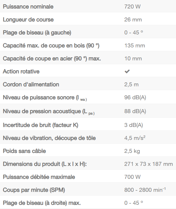Select the 2,5 m cord length value
The height and width of the screenshot is (209, 176).
pyautogui.click(x=132, y=84)
